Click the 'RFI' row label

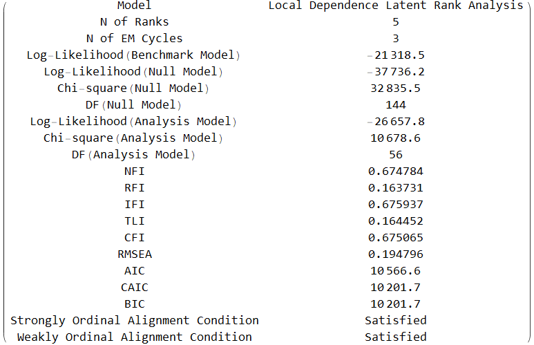coord(134,188)
